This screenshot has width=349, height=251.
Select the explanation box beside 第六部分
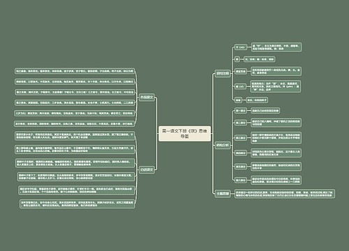(276, 180)
